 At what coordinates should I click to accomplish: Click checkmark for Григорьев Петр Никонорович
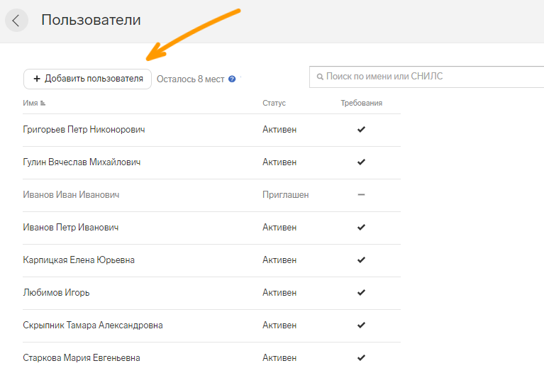pos(361,130)
